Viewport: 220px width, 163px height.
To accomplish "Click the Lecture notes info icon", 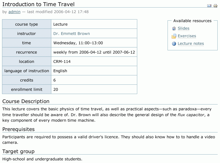I will tap(174, 44).
